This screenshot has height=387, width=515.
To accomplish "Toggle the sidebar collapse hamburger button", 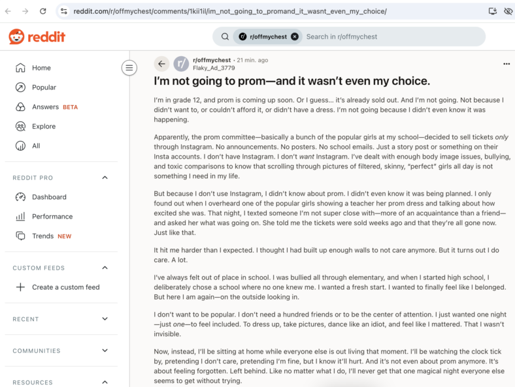I will point(129,68).
